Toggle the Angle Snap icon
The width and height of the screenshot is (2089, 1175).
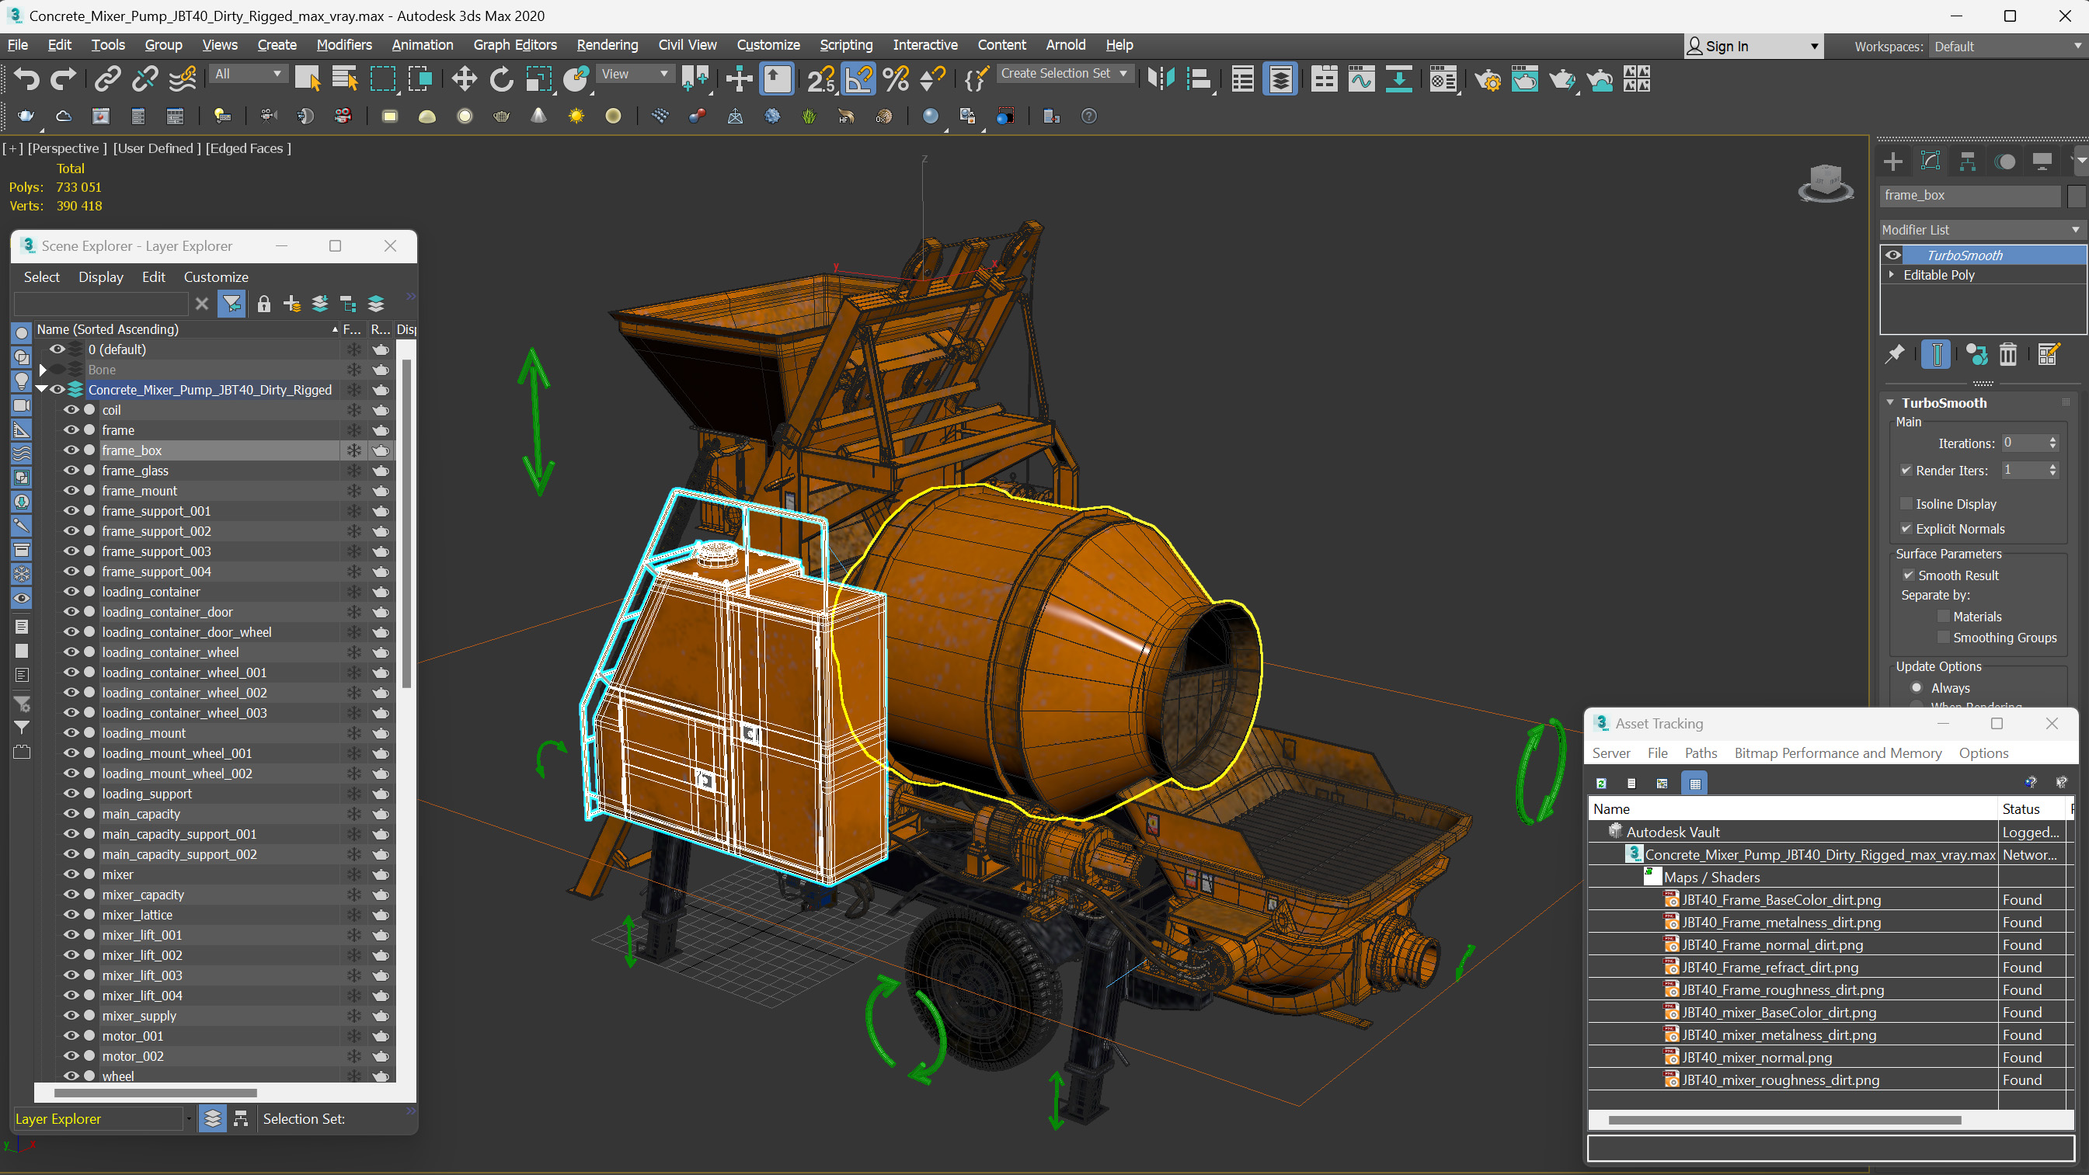[858, 78]
